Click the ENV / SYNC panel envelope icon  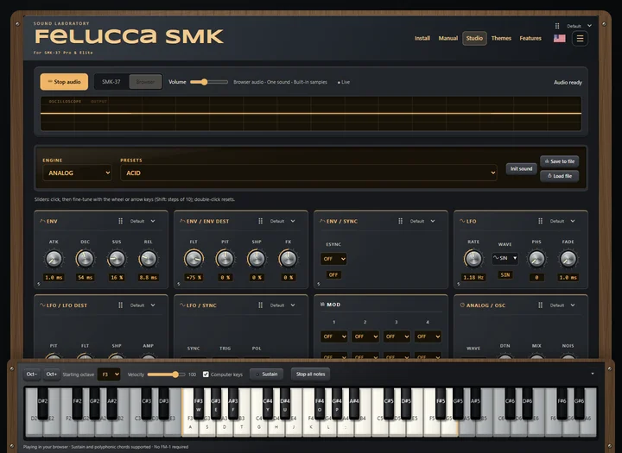coord(322,221)
